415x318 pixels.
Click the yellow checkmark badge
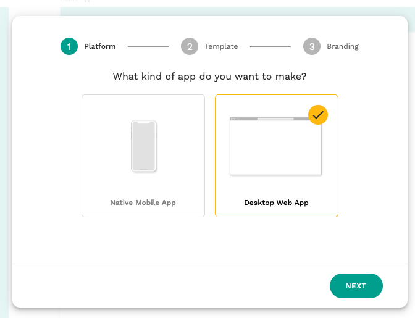[318, 115]
